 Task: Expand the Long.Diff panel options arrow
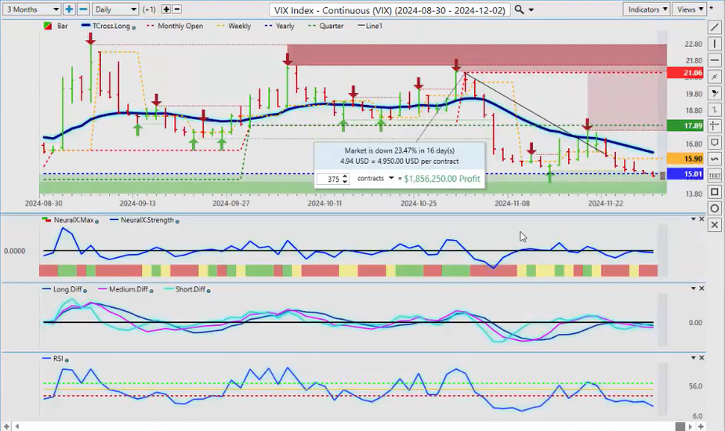[693, 288]
